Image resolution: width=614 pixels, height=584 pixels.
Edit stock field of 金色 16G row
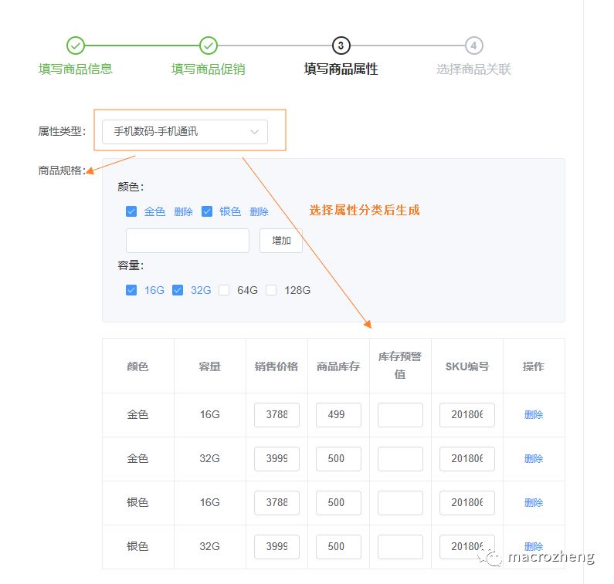pyautogui.click(x=338, y=414)
